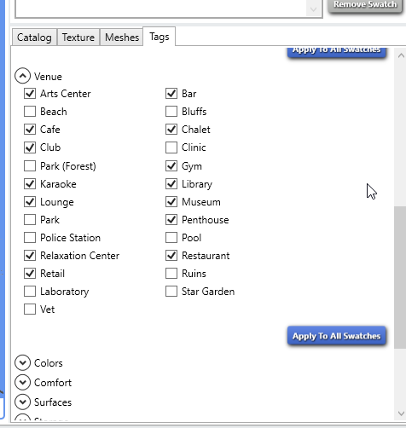The height and width of the screenshot is (428, 406).
Task: Check the Pool venue tag
Action: coord(171,238)
